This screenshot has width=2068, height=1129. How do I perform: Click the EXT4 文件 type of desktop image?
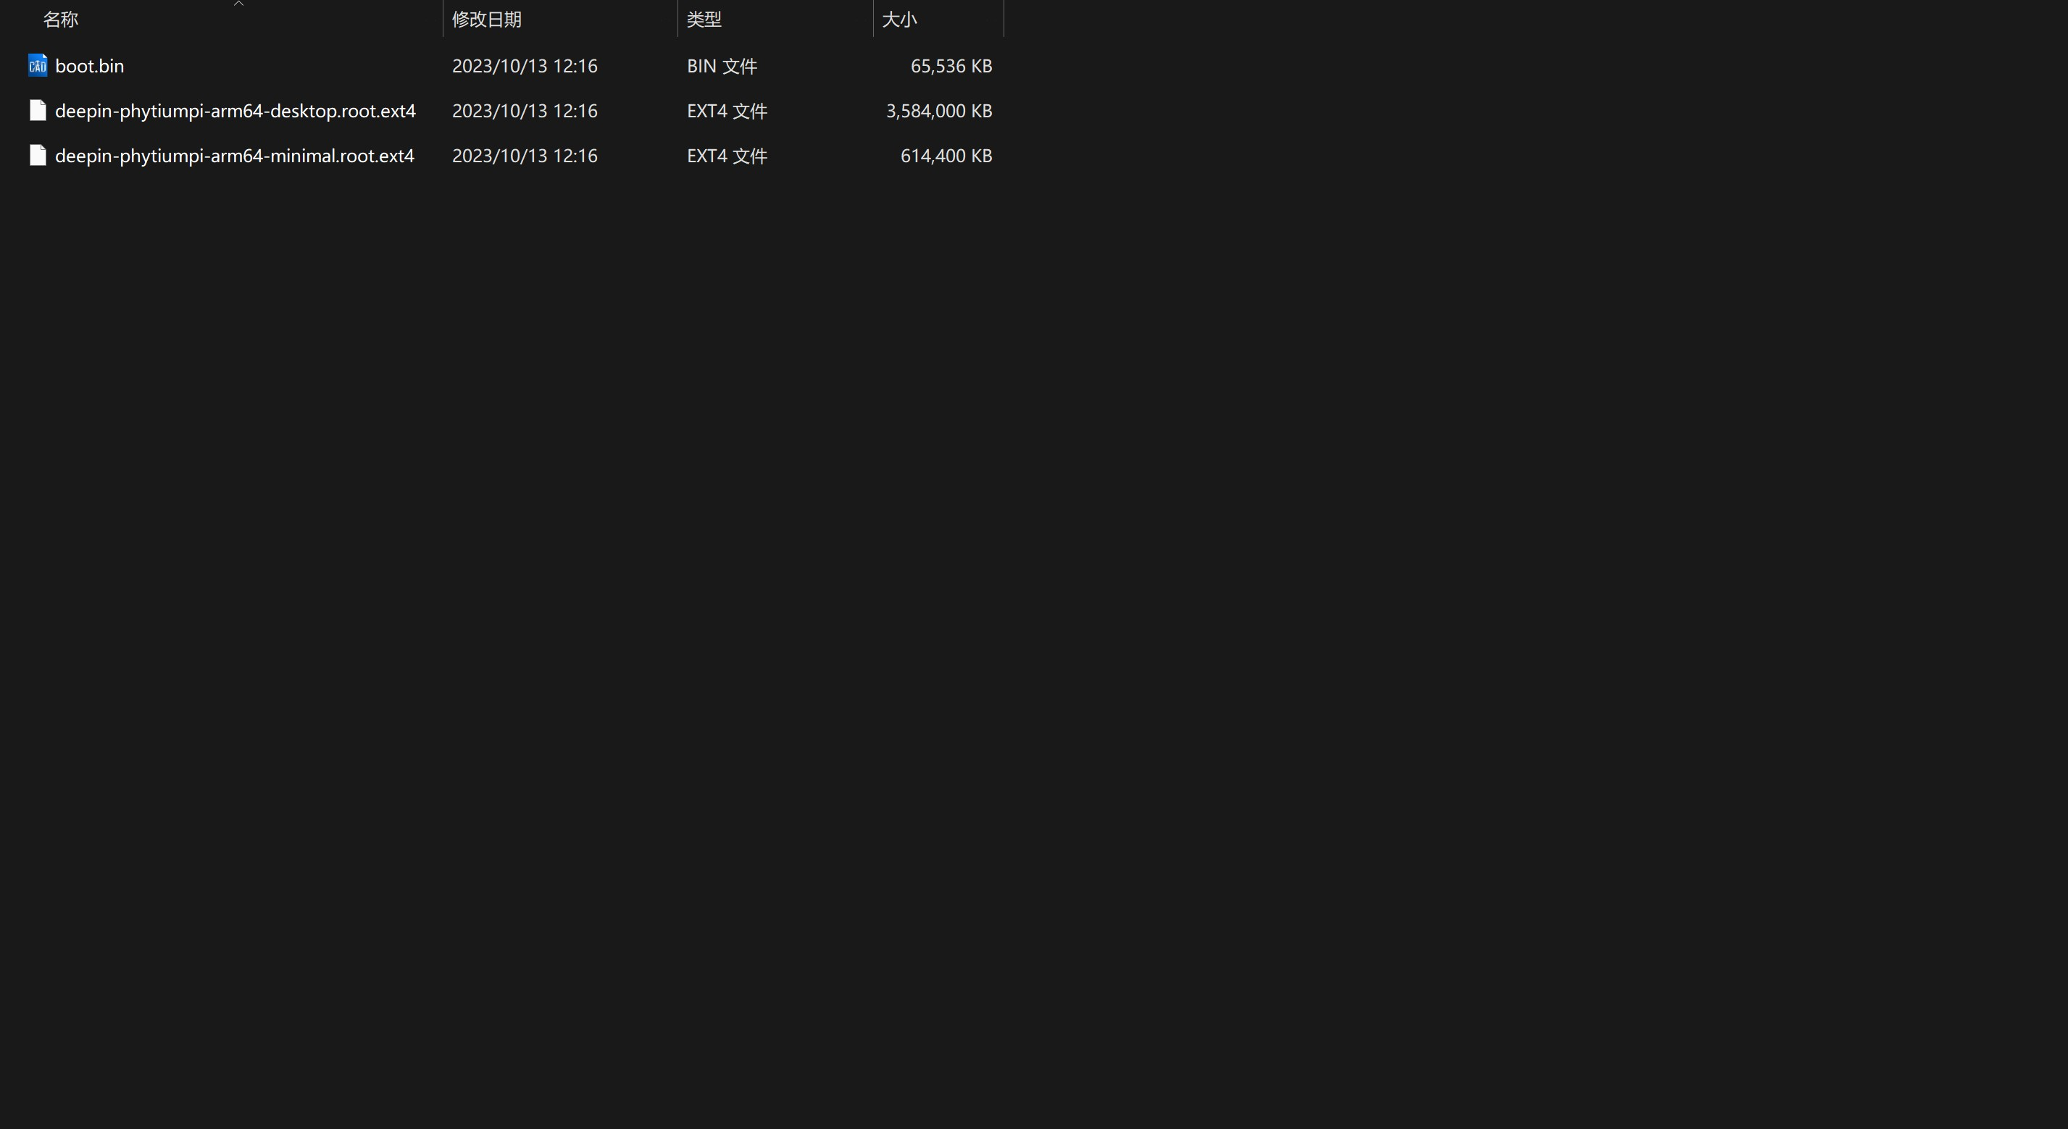click(x=727, y=111)
